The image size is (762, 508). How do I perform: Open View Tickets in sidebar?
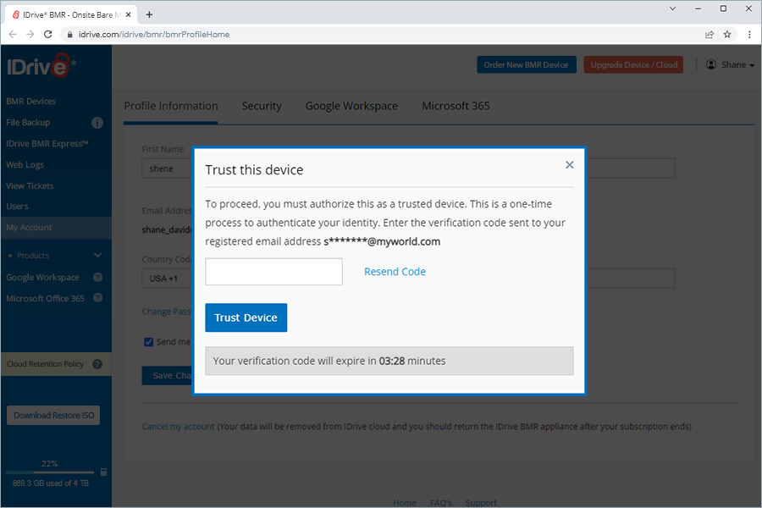coord(30,185)
